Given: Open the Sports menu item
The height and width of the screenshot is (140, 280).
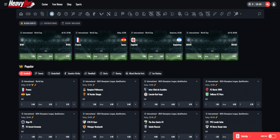Looking at the screenshot, I should pos(79,4).
